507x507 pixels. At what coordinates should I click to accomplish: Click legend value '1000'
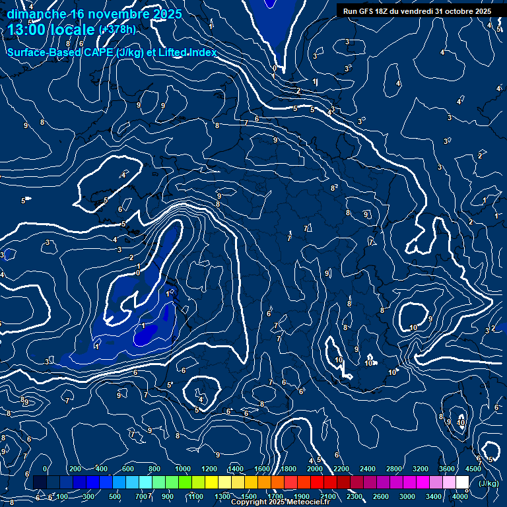pyautogui.click(x=183, y=469)
